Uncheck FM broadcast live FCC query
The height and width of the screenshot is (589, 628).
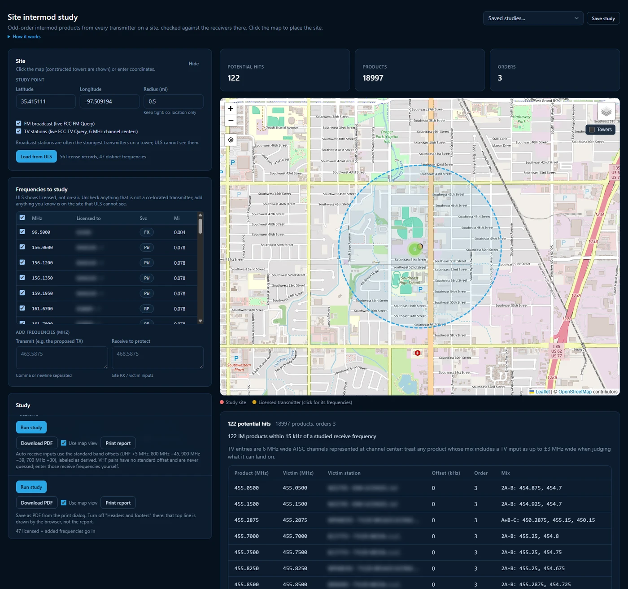[x=18, y=123]
